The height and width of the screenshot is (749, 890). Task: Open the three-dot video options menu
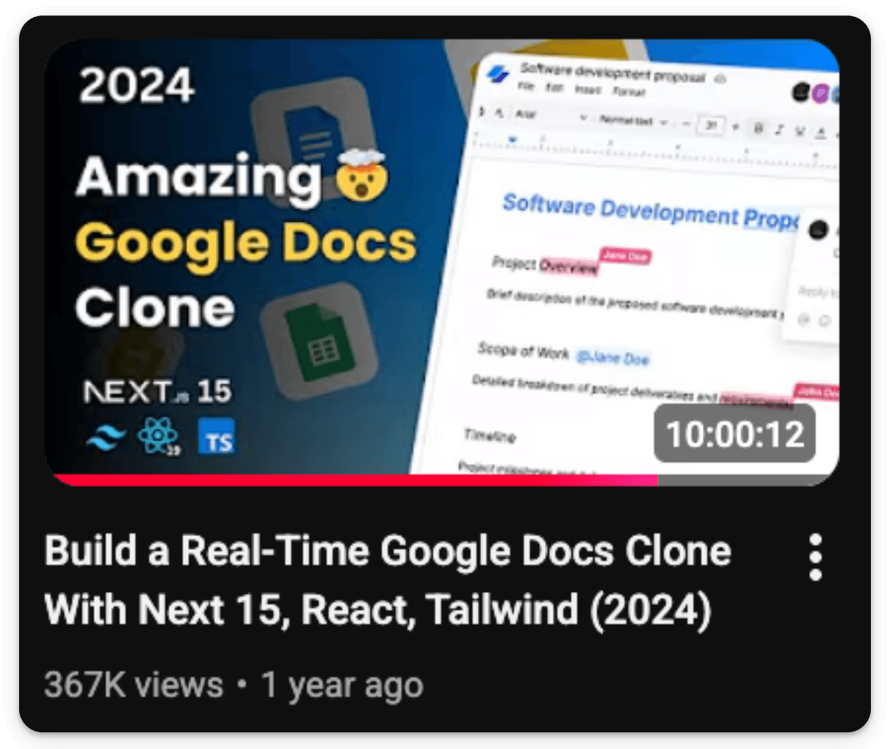point(815,557)
